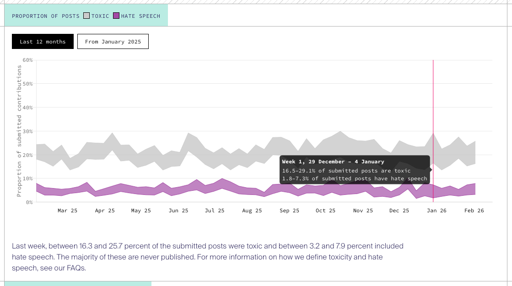Click the "30%" y-axis label
512x286 pixels.
point(27,131)
